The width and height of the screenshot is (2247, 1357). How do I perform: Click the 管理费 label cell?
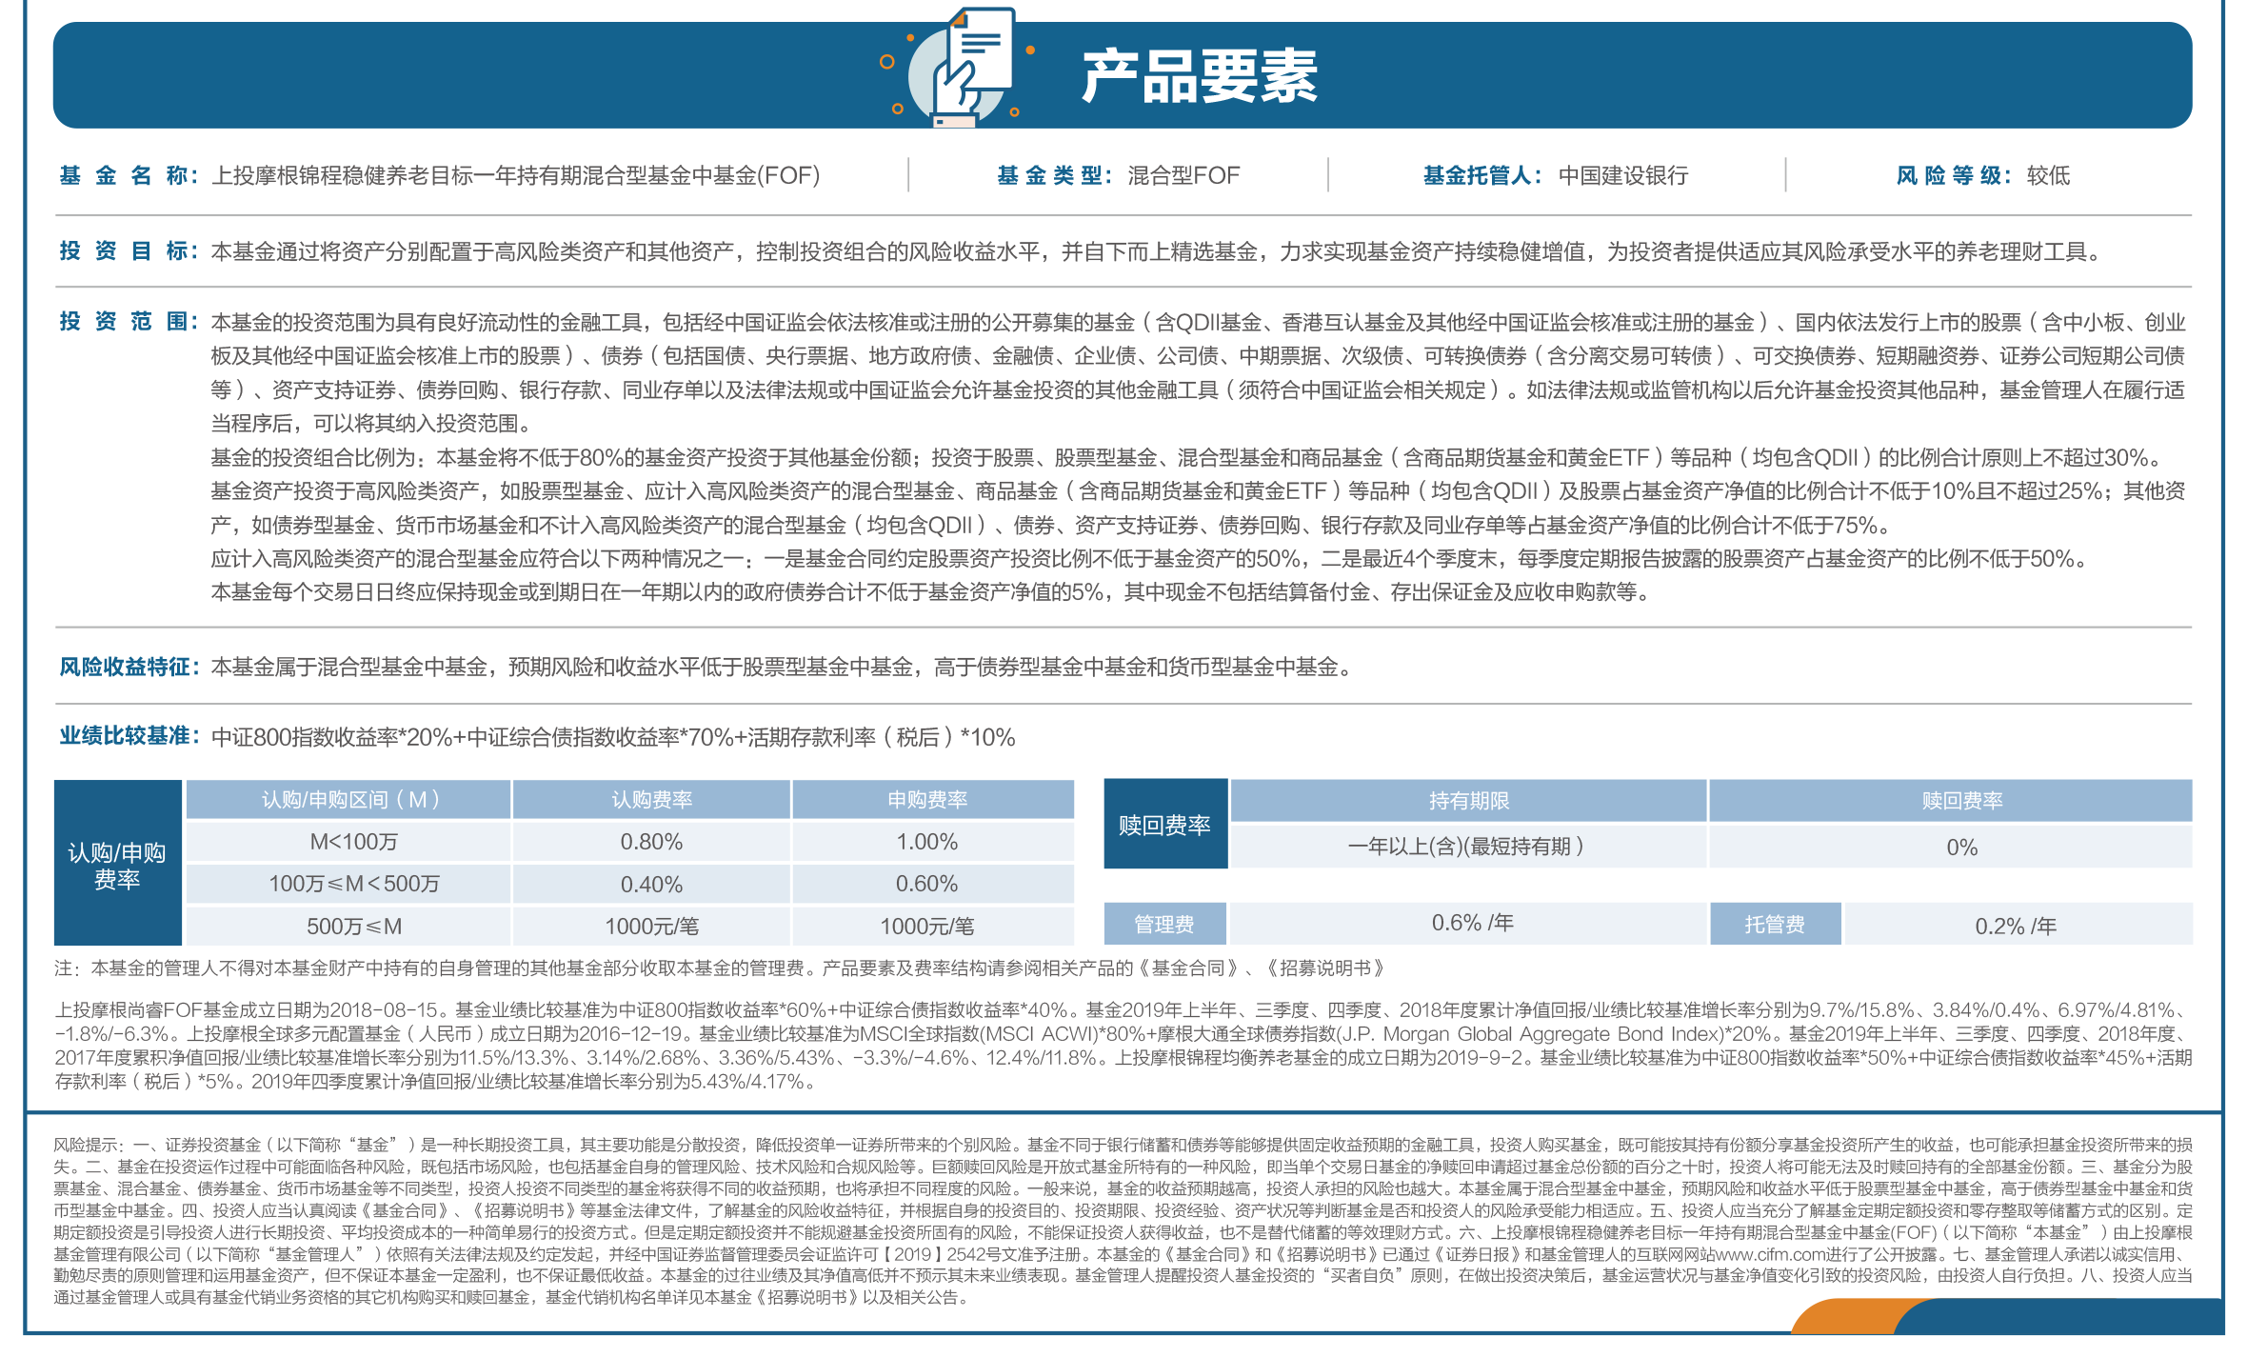point(1165,924)
